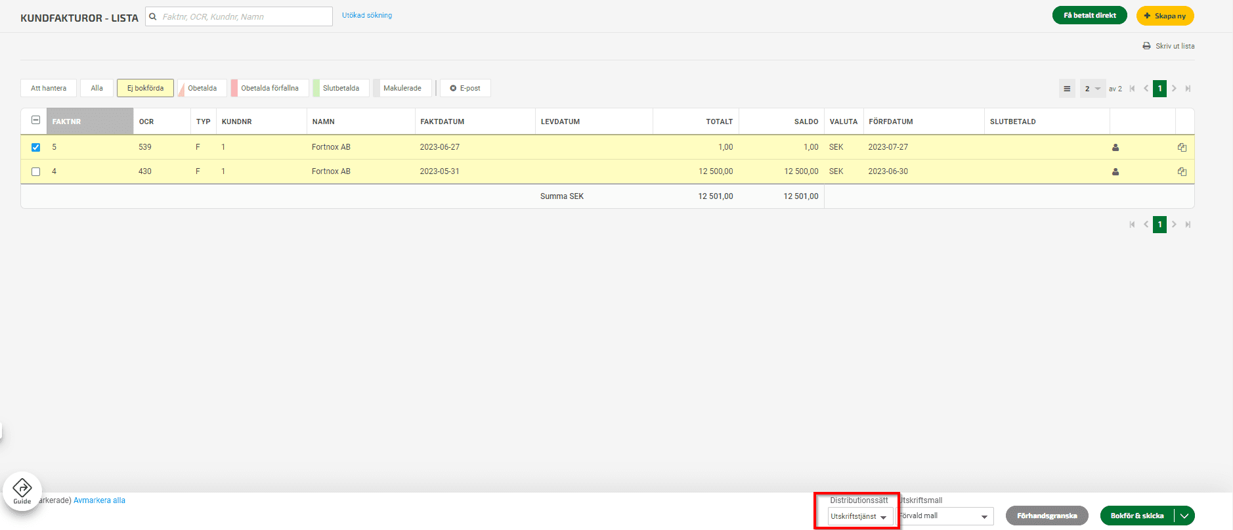
Task: Click due date 2023-07-27
Action: point(888,147)
